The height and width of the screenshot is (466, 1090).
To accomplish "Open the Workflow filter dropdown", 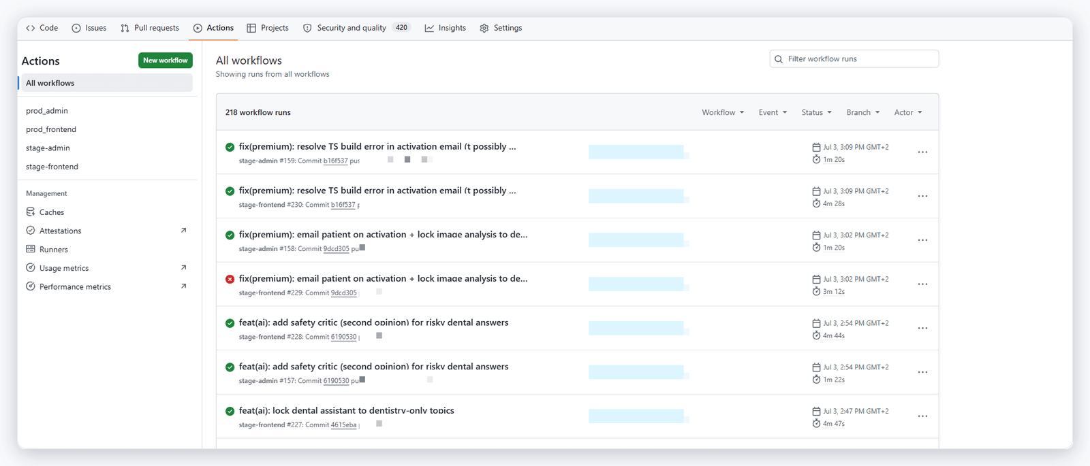I will pos(723,112).
